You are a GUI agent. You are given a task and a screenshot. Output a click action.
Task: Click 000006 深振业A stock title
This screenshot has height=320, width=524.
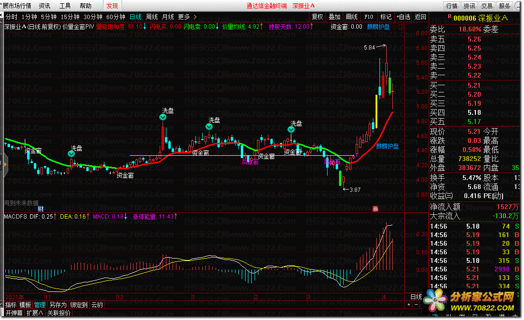(x=480, y=18)
